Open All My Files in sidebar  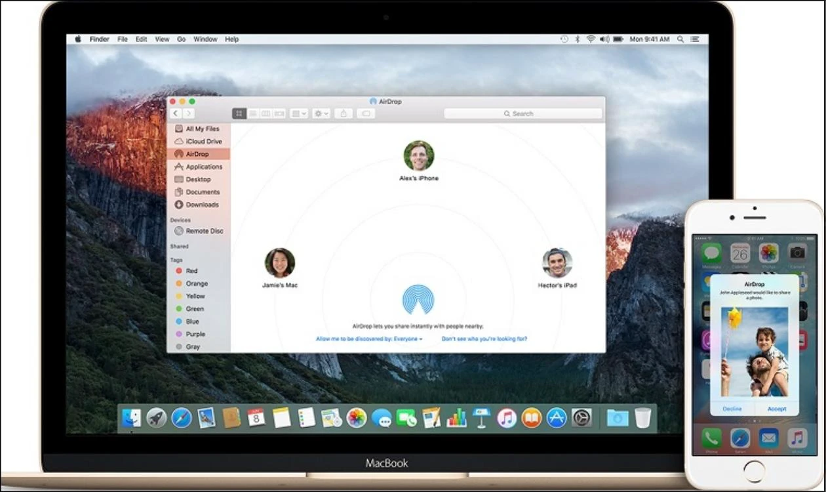(198, 129)
